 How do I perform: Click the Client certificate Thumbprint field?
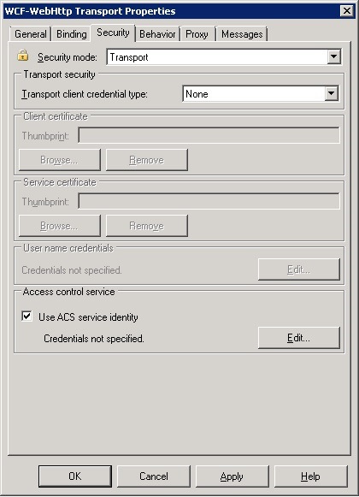pos(209,135)
